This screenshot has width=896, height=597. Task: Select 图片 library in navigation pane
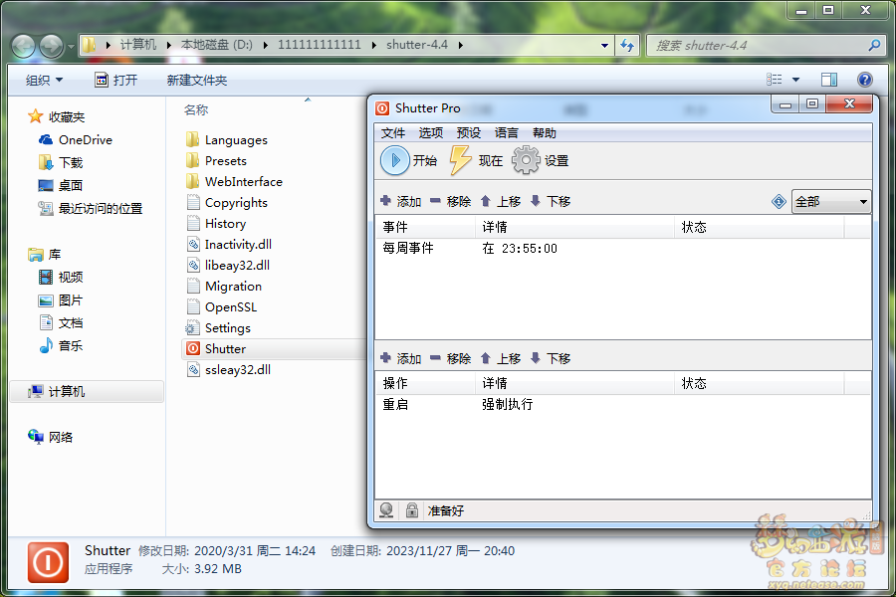click(x=61, y=299)
